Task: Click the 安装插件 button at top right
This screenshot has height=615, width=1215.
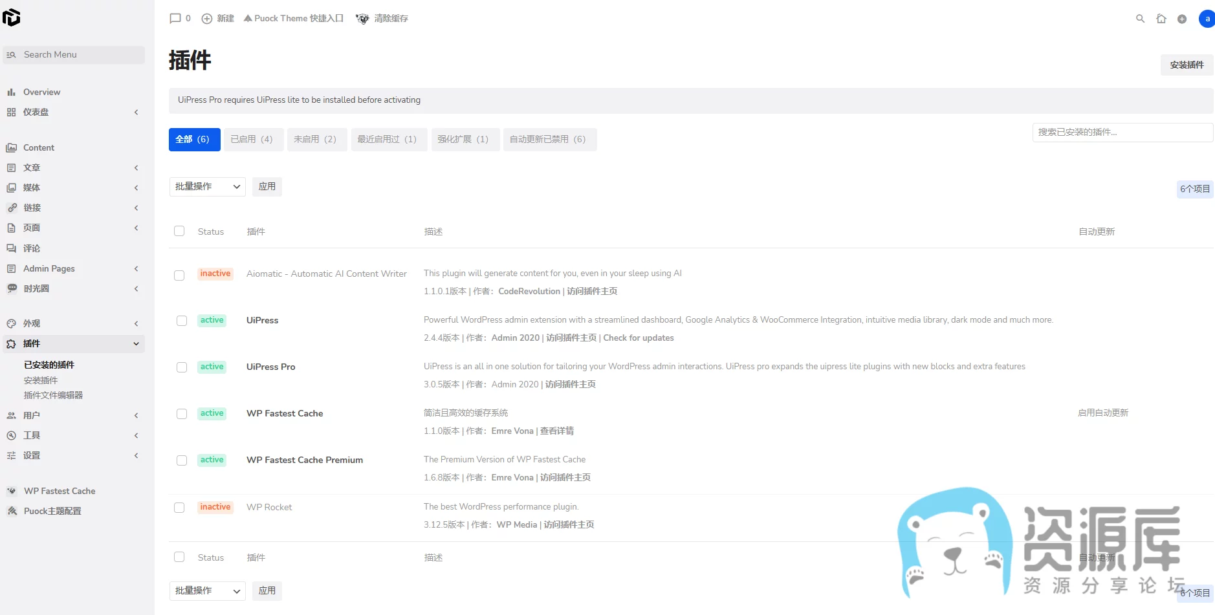Action: [x=1187, y=65]
